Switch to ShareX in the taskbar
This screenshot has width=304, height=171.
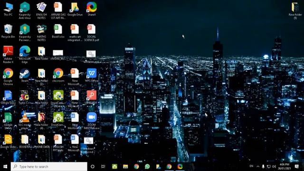(180, 167)
